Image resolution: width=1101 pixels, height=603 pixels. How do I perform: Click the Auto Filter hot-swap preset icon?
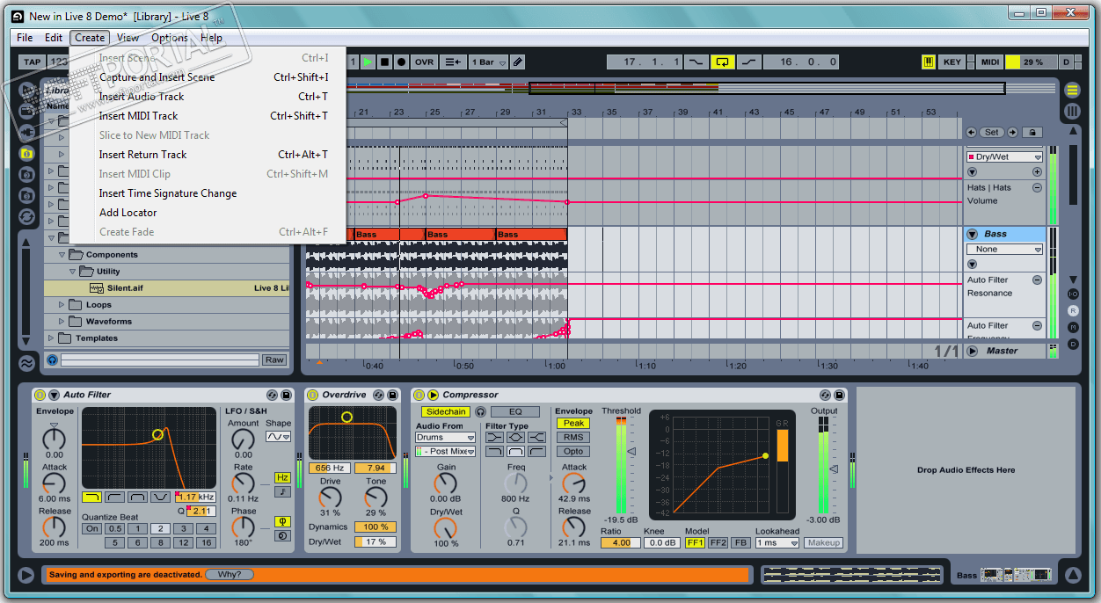(272, 396)
